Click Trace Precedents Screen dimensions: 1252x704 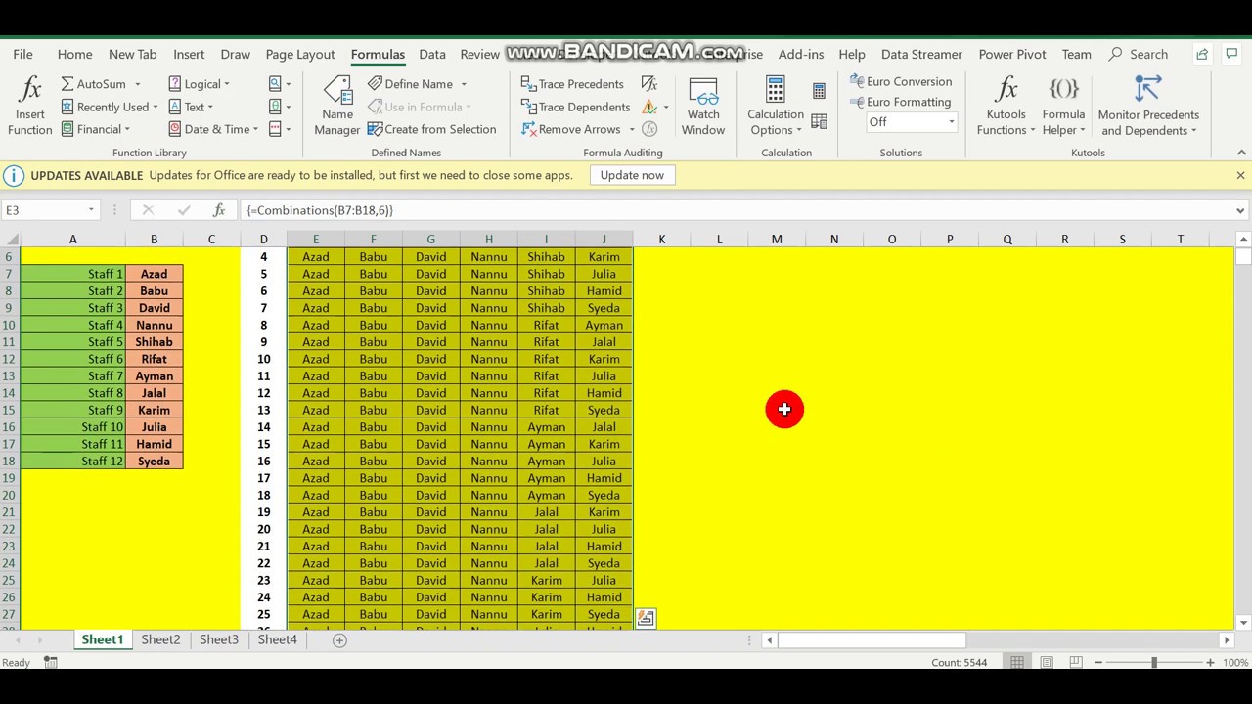(572, 84)
